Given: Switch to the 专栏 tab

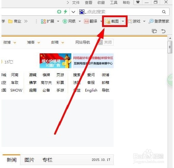Looking at the screenshot, I should (x=47, y=160).
